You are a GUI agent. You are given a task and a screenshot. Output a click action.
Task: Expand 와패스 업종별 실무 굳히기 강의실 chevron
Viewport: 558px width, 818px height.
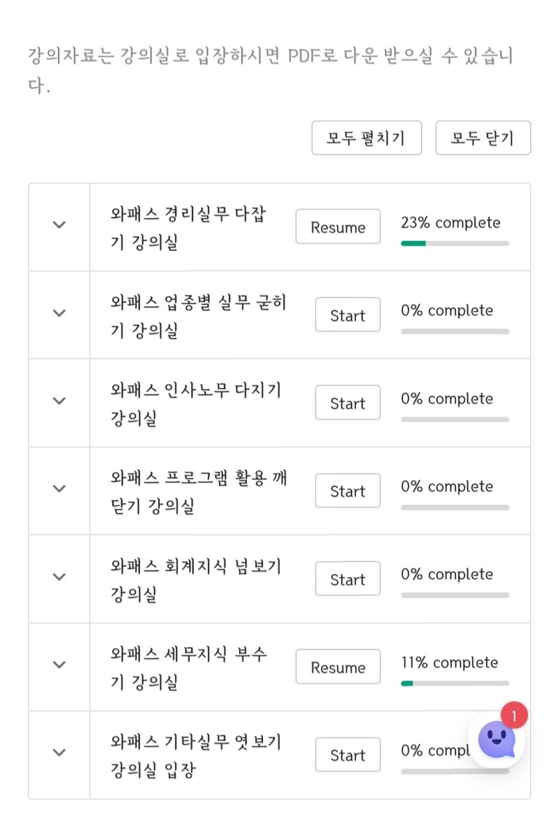pos(59,313)
